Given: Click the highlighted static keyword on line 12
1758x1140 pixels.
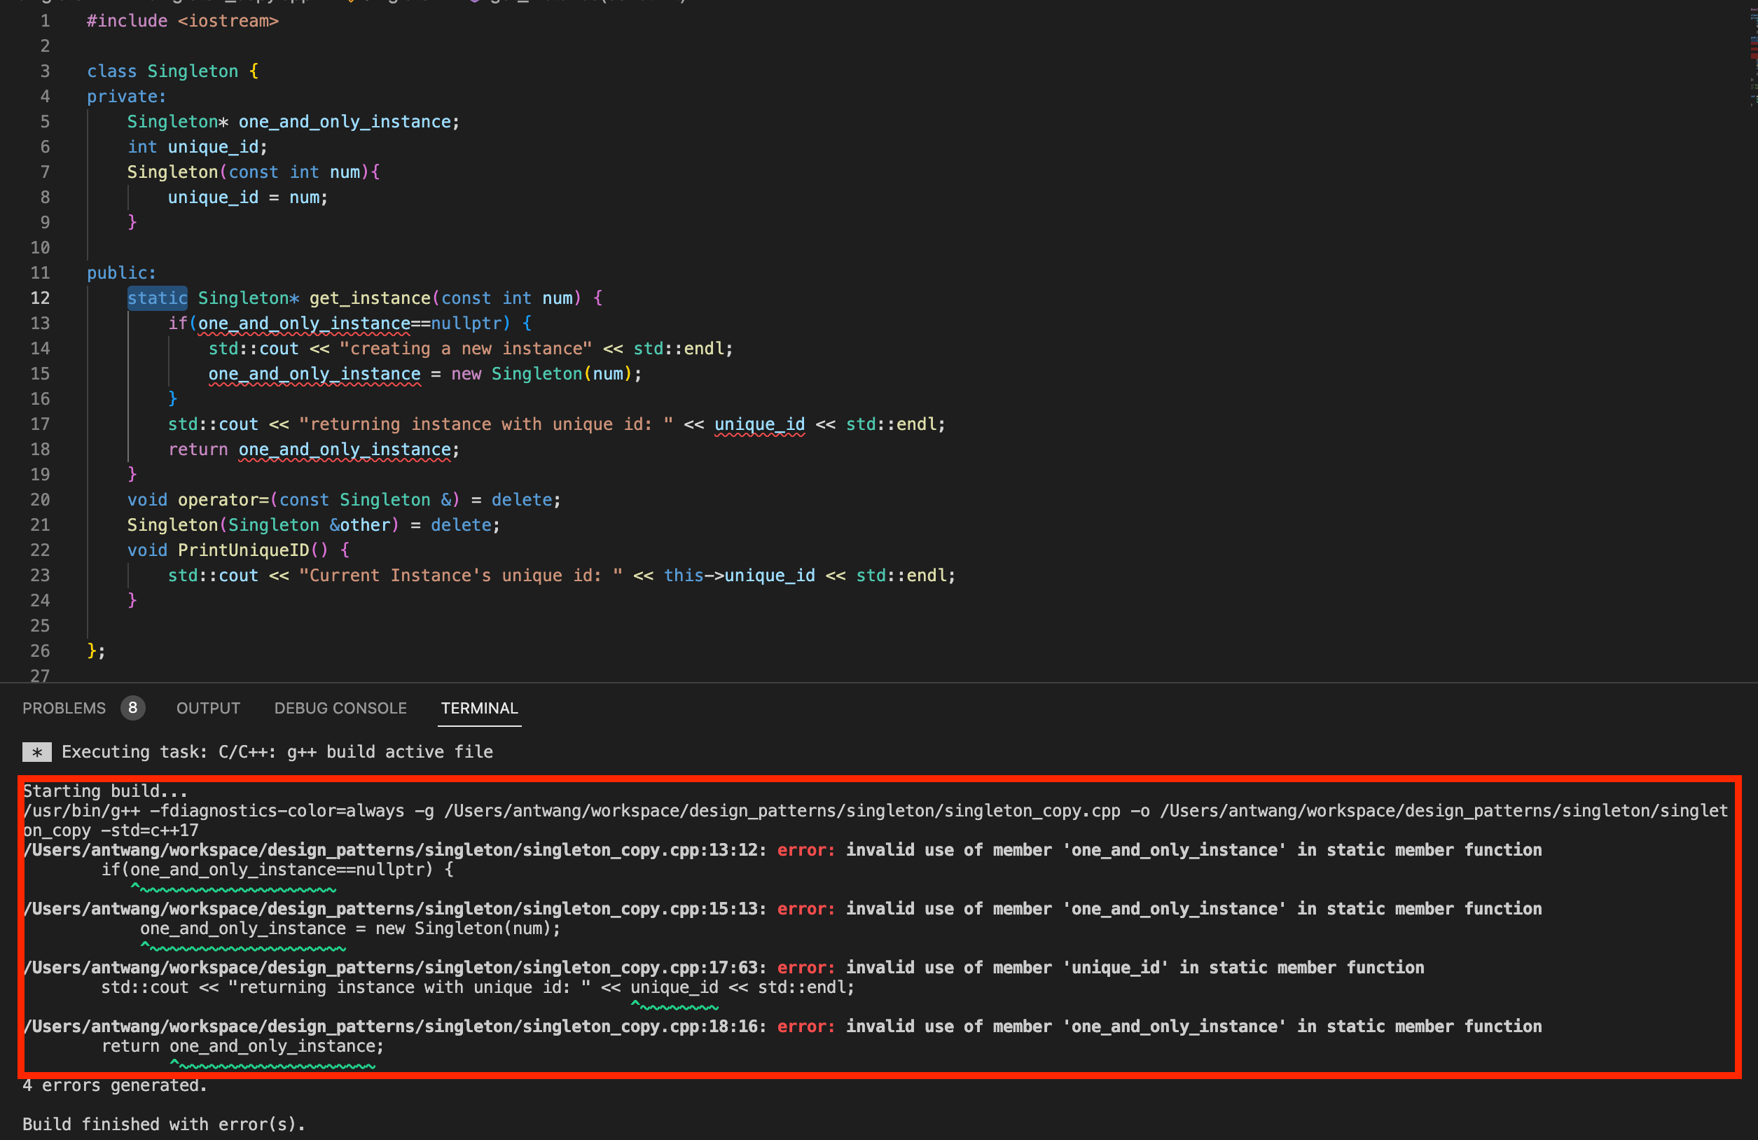Looking at the screenshot, I should (x=157, y=298).
